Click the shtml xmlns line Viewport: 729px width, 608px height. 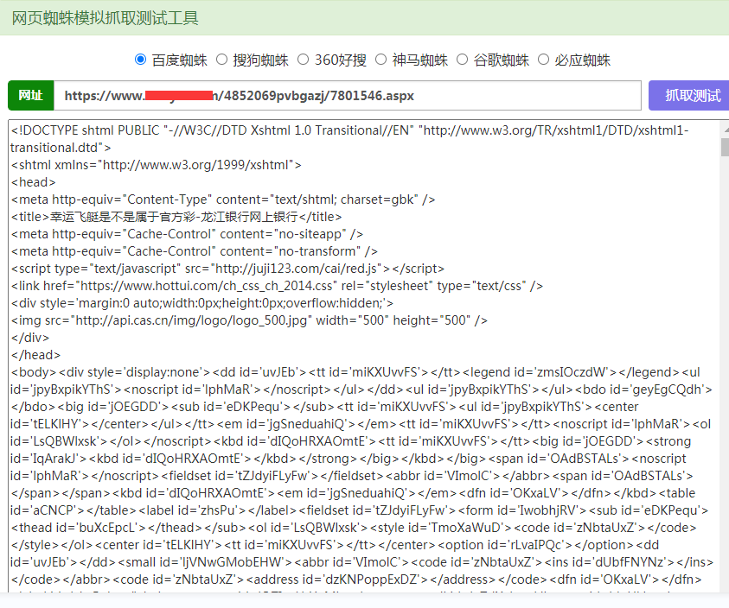[x=157, y=165]
